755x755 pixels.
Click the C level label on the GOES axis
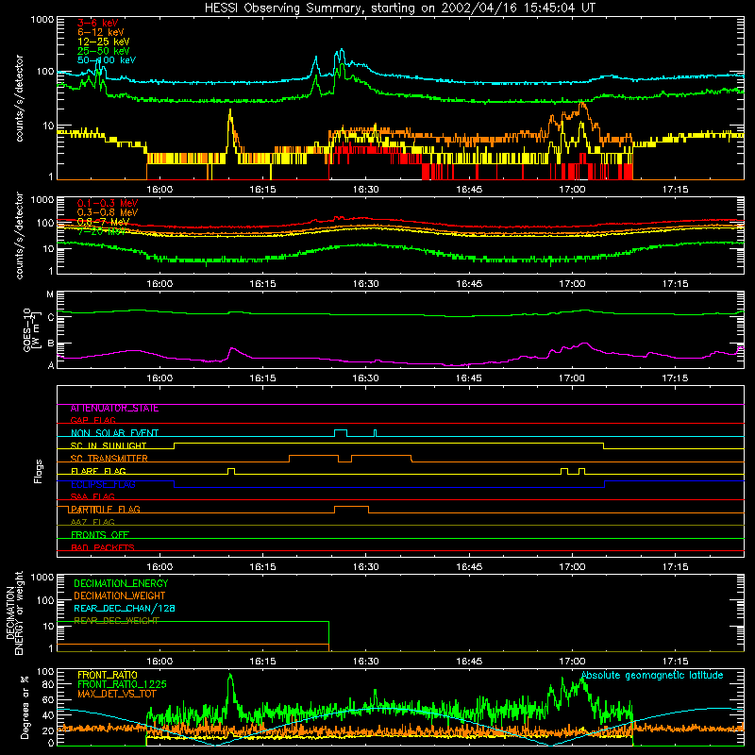(51, 318)
